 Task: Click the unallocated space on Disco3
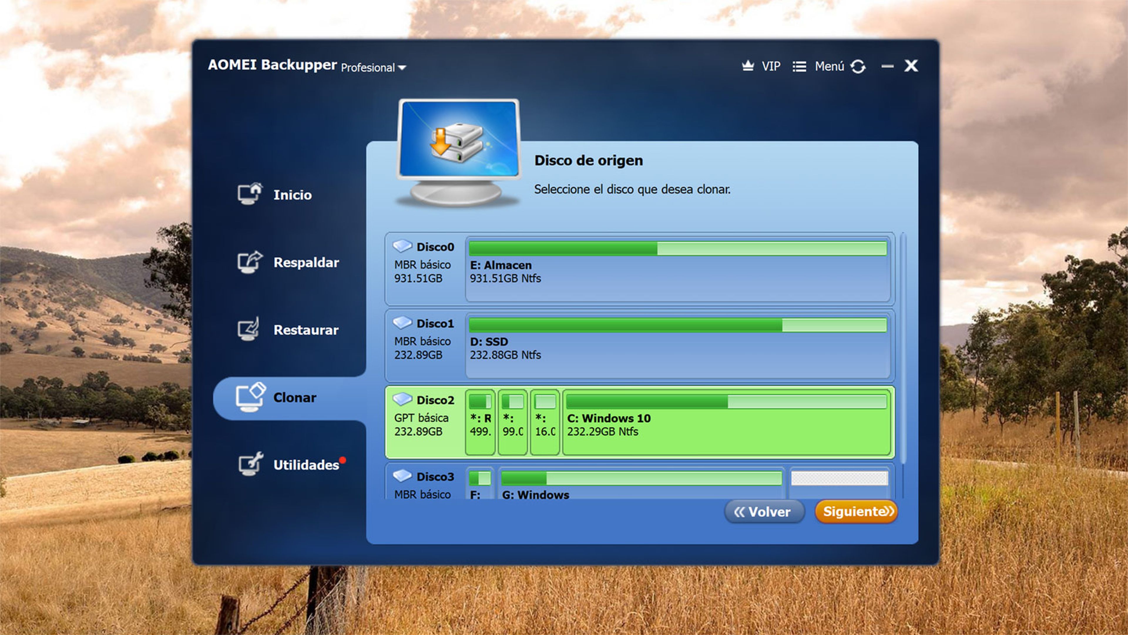[x=840, y=483]
